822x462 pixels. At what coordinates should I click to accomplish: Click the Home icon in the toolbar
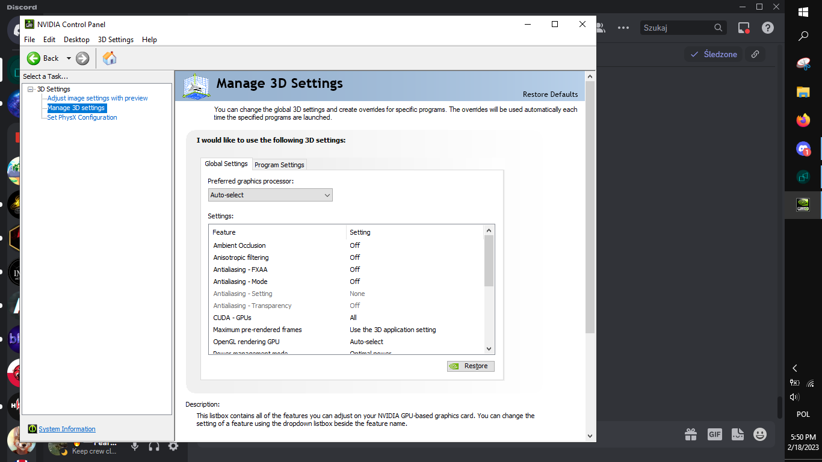[x=110, y=58]
